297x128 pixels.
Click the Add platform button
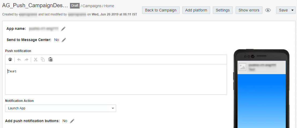tap(196, 10)
